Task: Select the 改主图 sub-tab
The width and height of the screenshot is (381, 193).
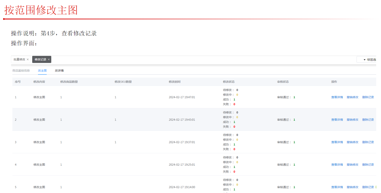Action: tap(42, 71)
